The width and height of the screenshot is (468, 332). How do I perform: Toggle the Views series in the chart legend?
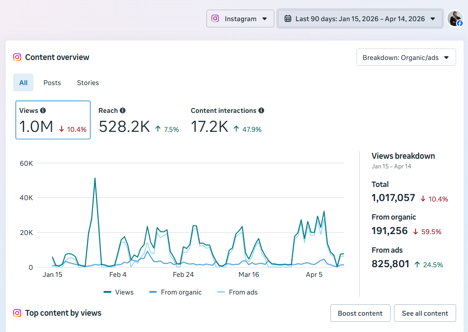119,292
